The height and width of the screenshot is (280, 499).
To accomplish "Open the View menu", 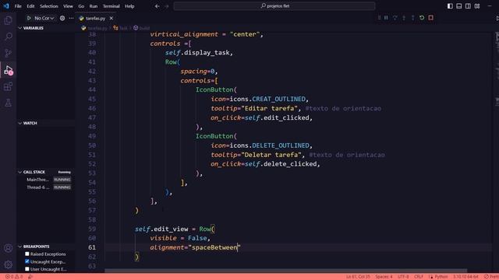I will tap(68, 6).
